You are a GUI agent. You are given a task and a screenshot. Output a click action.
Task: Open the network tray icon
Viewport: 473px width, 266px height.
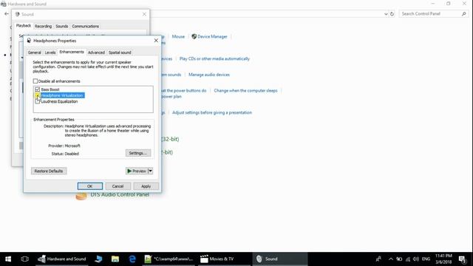point(408,259)
